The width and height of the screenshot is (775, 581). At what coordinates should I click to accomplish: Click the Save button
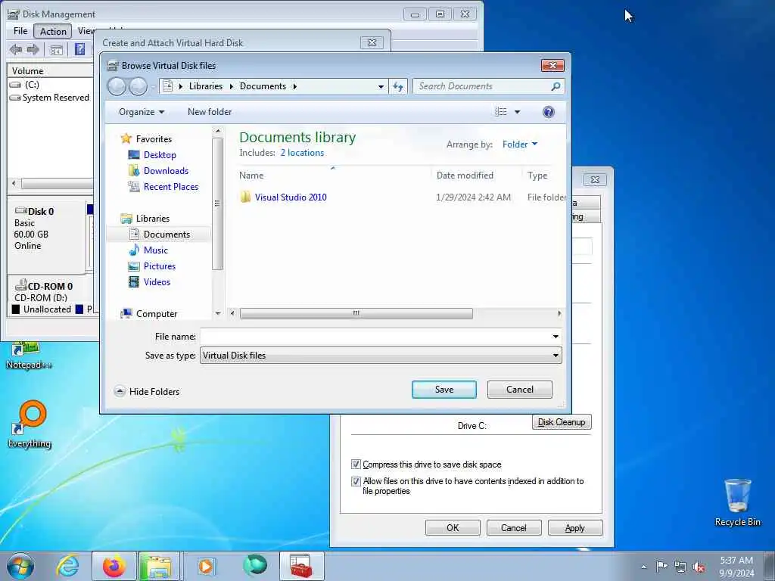(444, 390)
